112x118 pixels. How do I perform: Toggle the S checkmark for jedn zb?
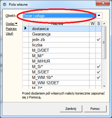[98, 40]
